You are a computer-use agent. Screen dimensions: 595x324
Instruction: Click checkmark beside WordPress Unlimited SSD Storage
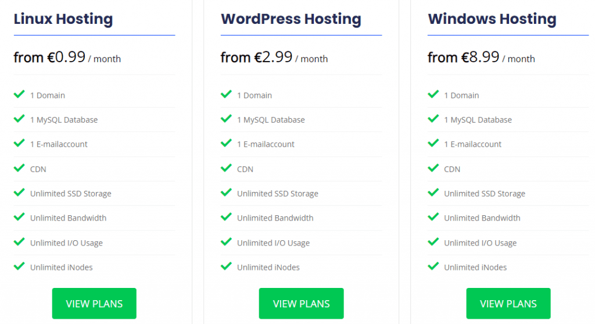(x=226, y=193)
